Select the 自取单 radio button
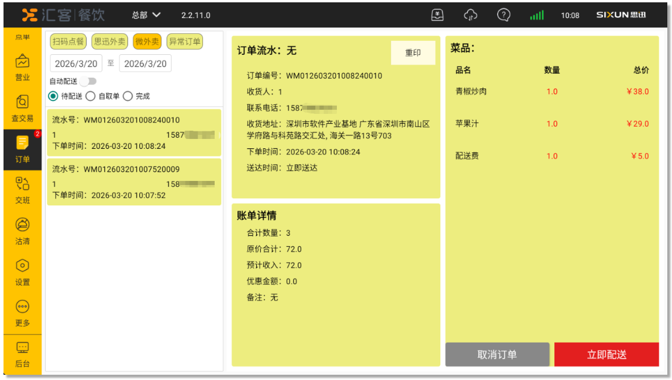 (x=91, y=96)
